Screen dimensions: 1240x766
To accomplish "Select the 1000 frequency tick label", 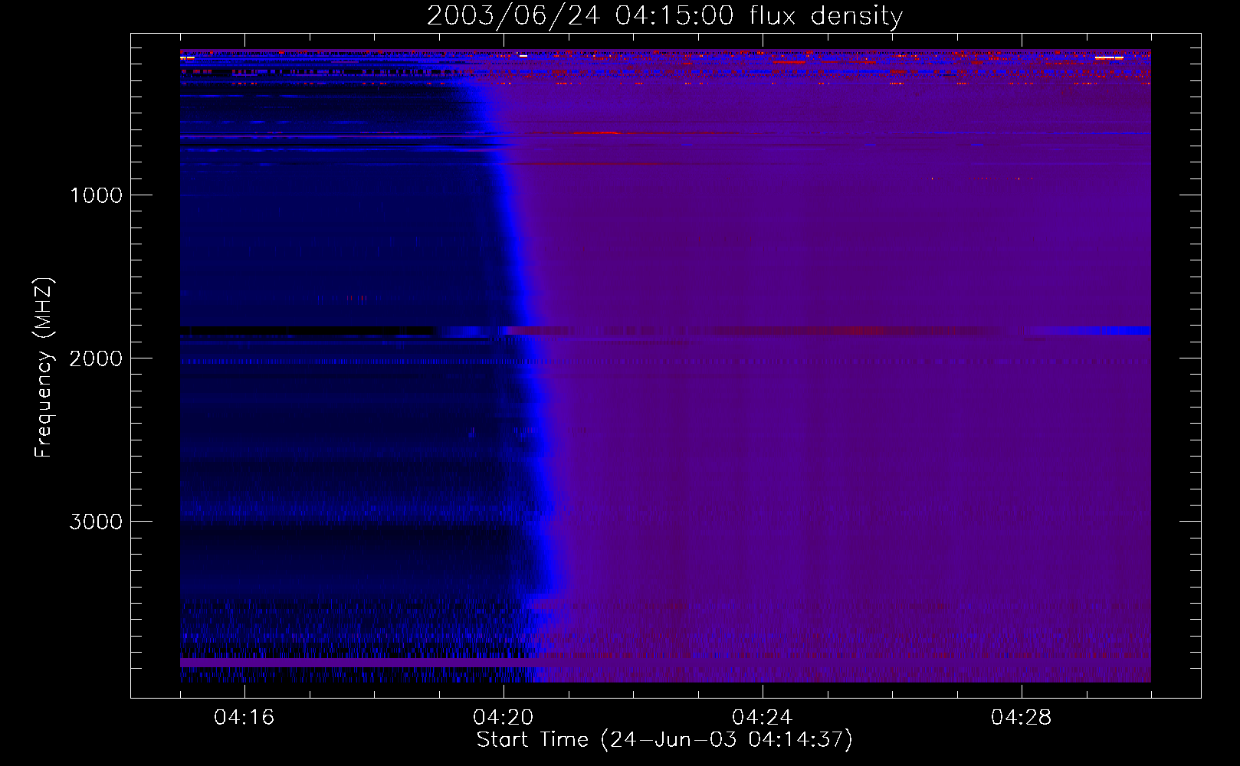I will (x=97, y=195).
